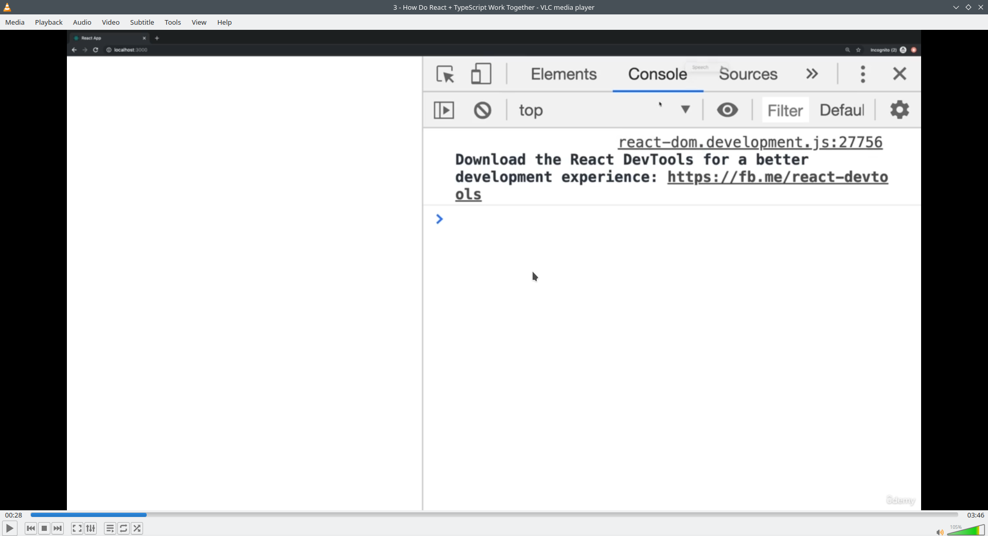Show the VLC playlist

click(x=110, y=528)
